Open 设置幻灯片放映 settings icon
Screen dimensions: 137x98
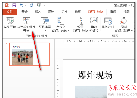coord(80,21)
